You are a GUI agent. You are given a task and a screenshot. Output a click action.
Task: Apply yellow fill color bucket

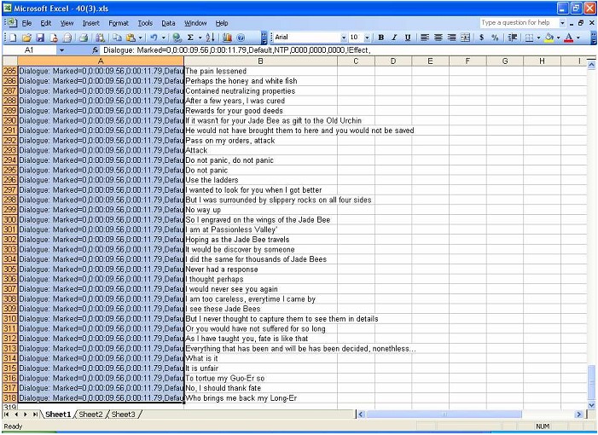pos(549,38)
